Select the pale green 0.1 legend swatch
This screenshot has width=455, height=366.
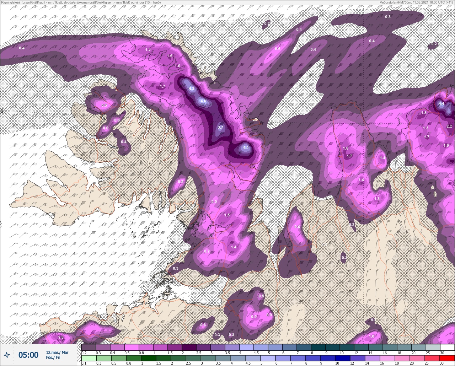click(89, 358)
